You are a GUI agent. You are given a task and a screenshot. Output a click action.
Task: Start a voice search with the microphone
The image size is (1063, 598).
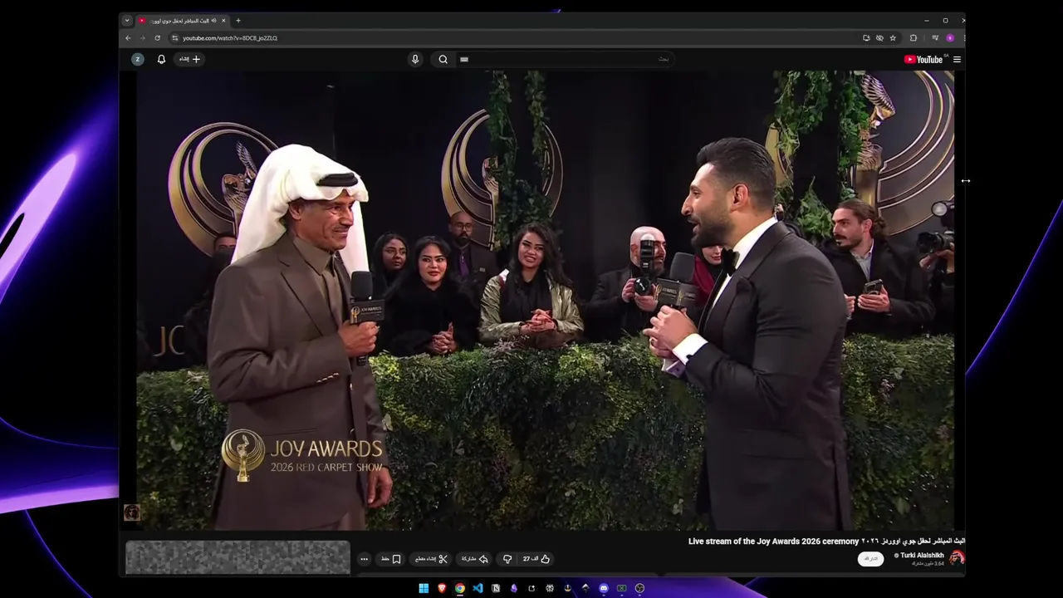[x=415, y=59]
